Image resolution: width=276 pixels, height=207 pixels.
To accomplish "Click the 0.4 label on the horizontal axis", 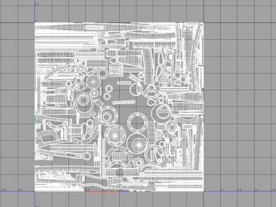I will coord(104,190).
